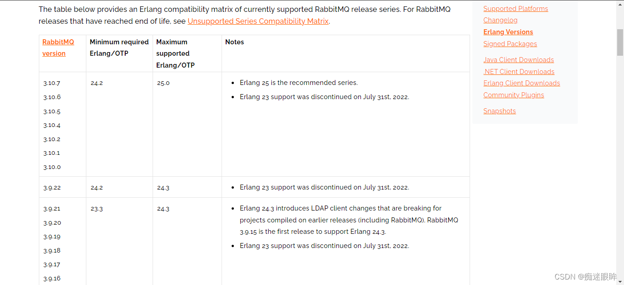
Task: Open the Community Plugins page
Action: point(513,95)
